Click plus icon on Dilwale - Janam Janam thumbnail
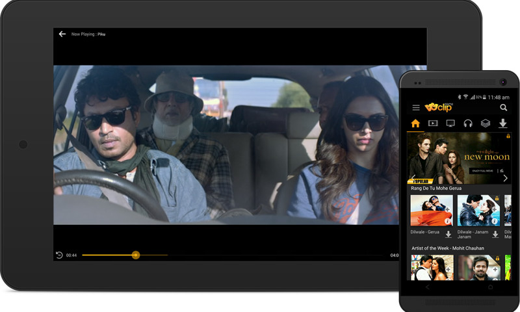The width and height of the screenshot is (520, 312). pyautogui.click(x=495, y=209)
